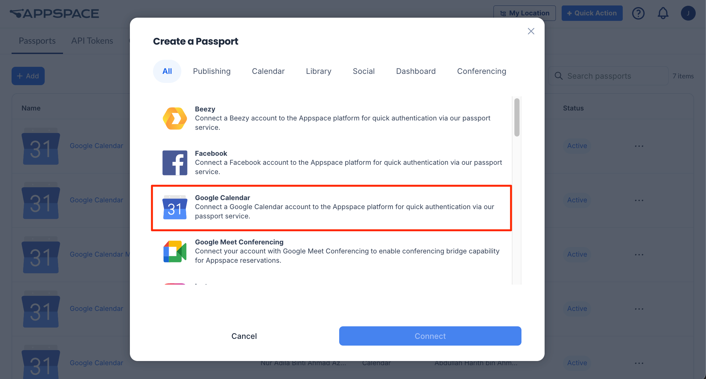Filter passports by Social tab

pyautogui.click(x=364, y=71)
